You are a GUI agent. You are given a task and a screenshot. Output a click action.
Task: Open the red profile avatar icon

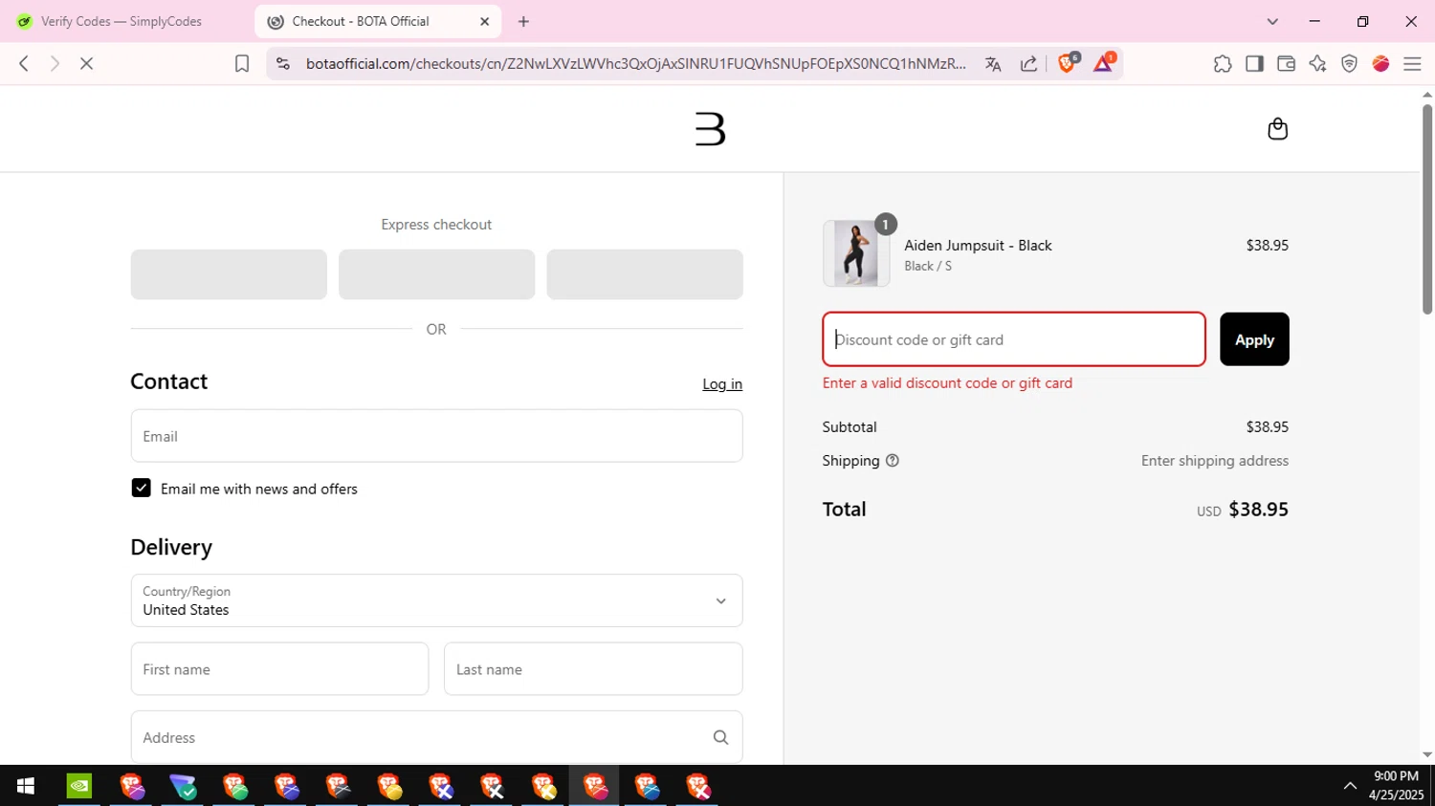tap(1380, 64)
